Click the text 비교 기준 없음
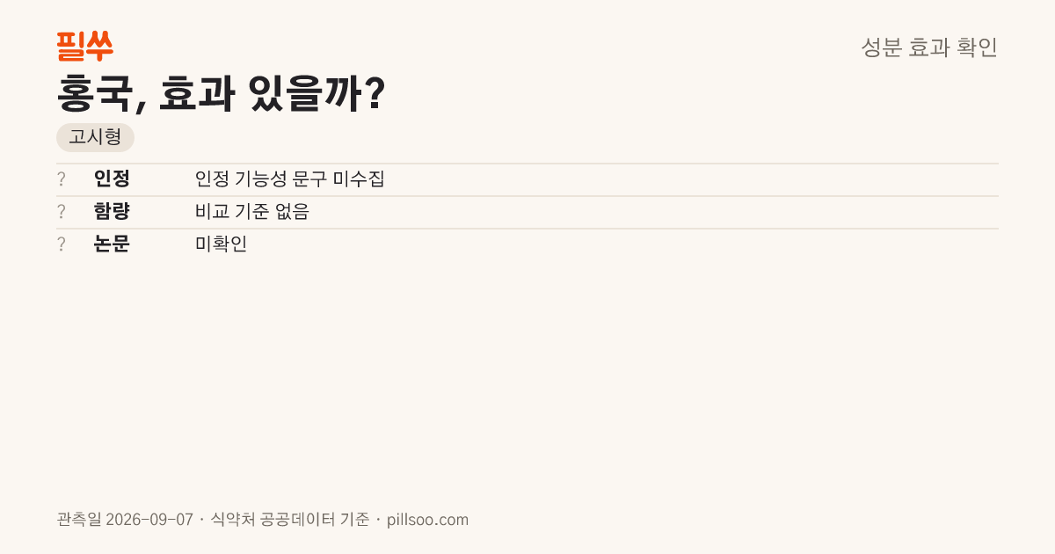The image size is (1055, 554). coord(252,212)
